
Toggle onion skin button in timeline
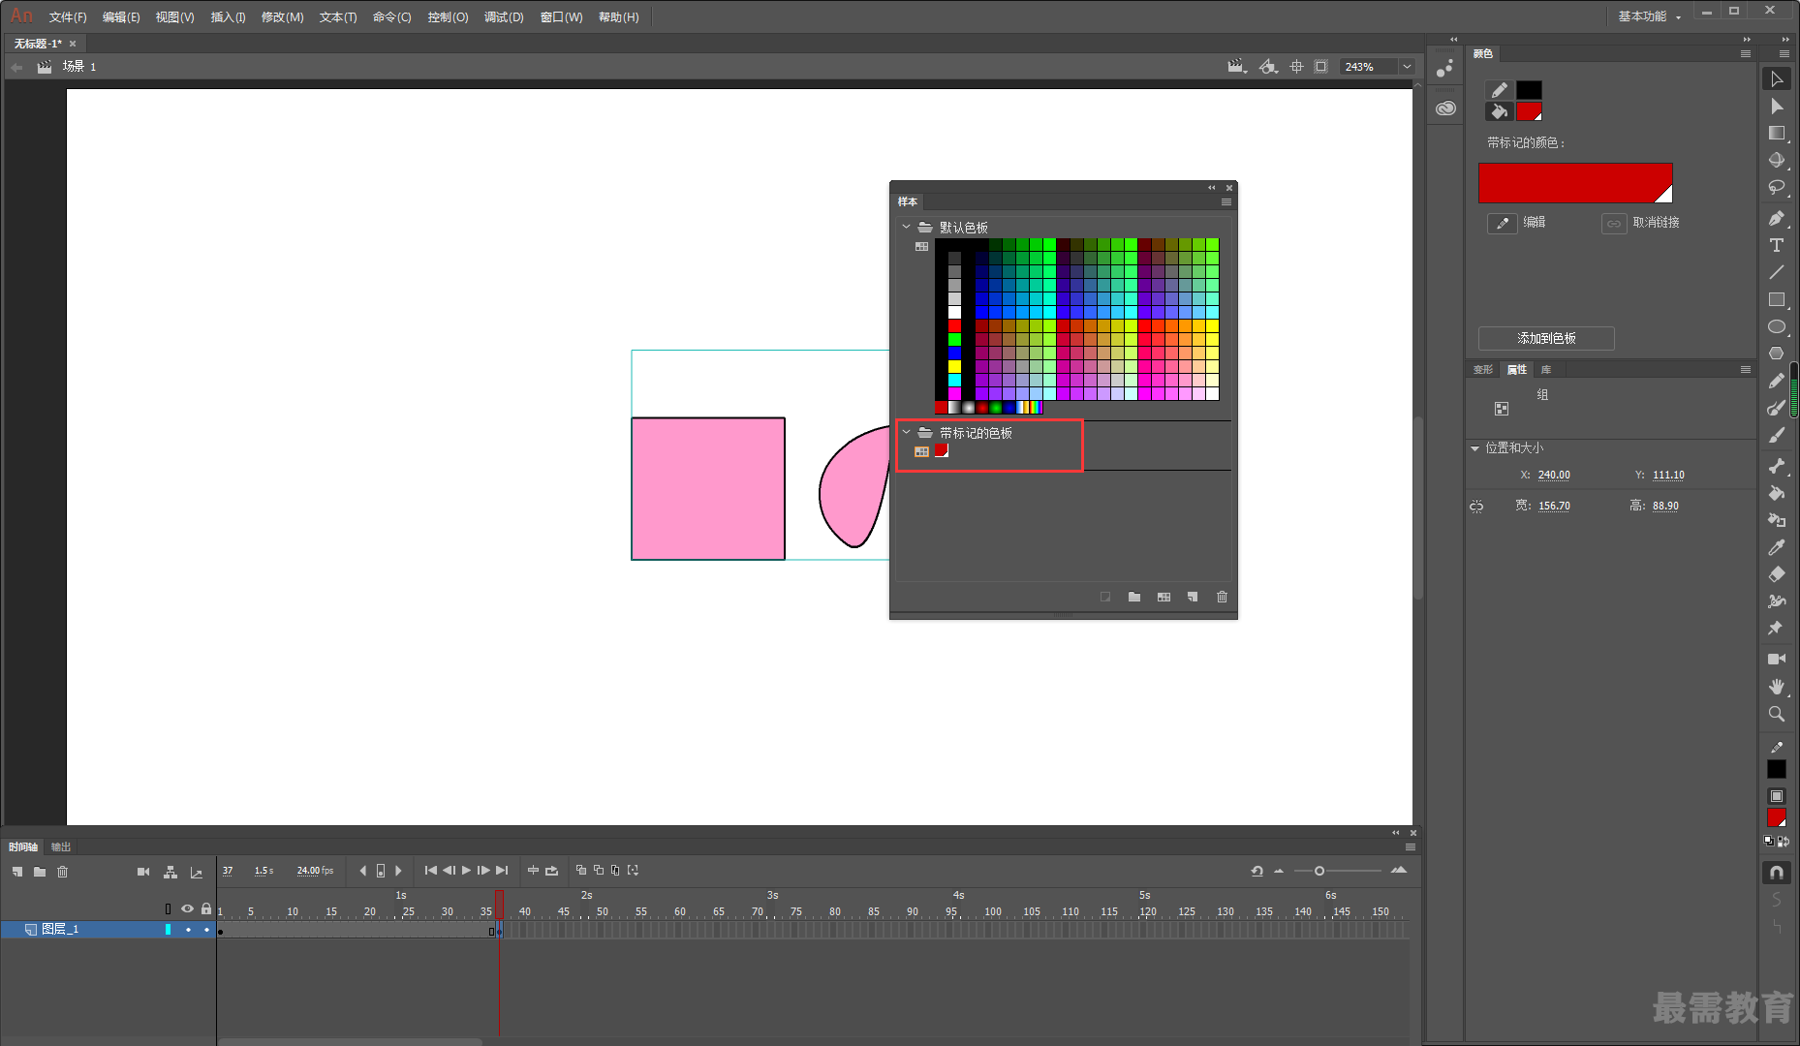pyautogui.click(x=581, y=871)
